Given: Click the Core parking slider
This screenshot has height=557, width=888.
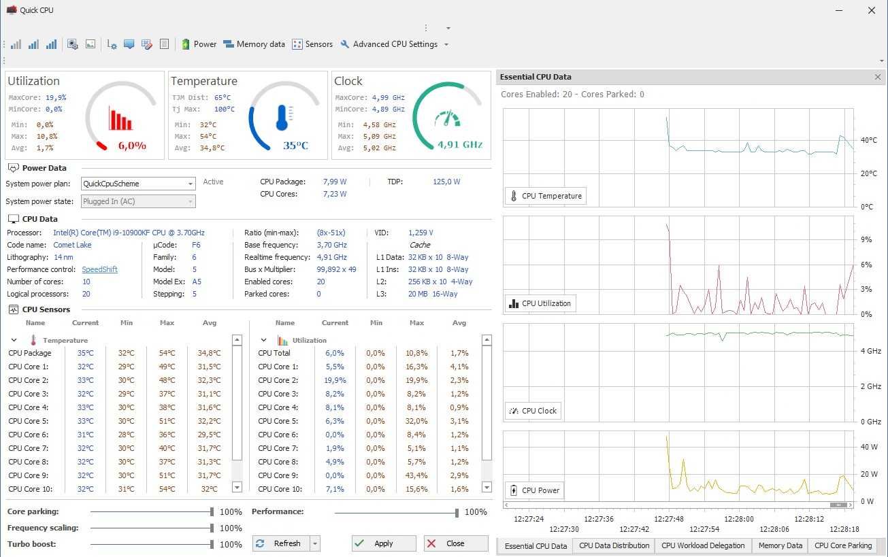Looking at the screenshot, I should pos(151,511).
